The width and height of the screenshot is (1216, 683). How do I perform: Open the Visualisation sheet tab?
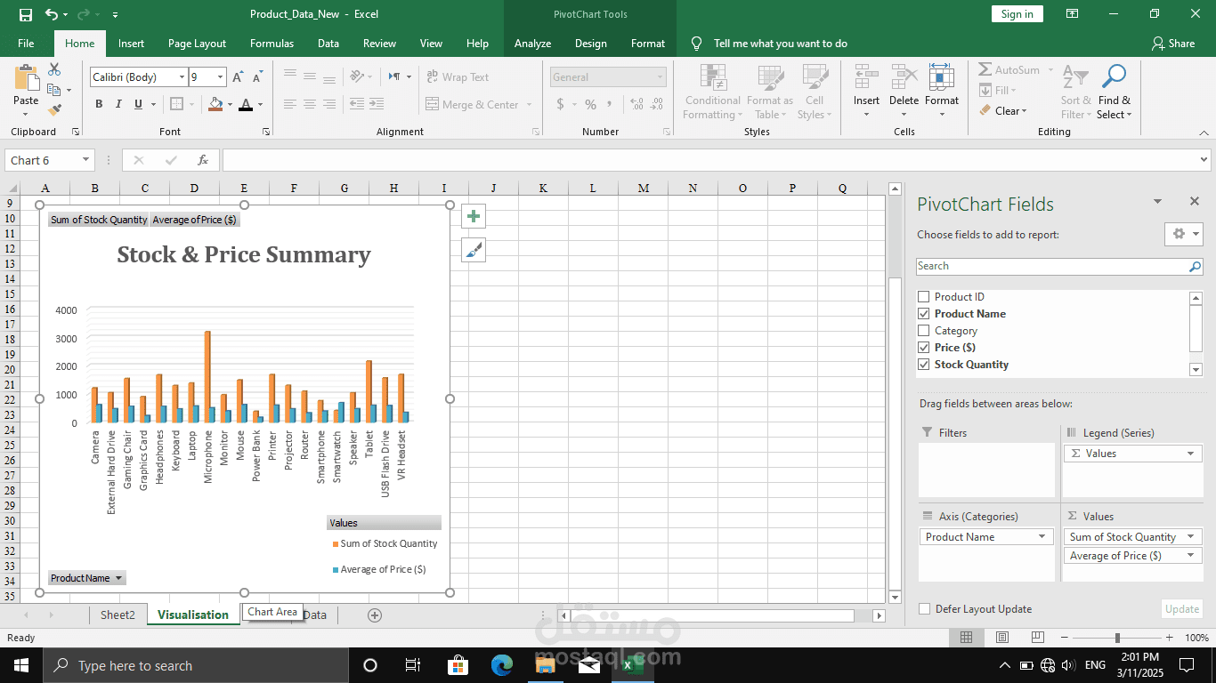[192, 614]
